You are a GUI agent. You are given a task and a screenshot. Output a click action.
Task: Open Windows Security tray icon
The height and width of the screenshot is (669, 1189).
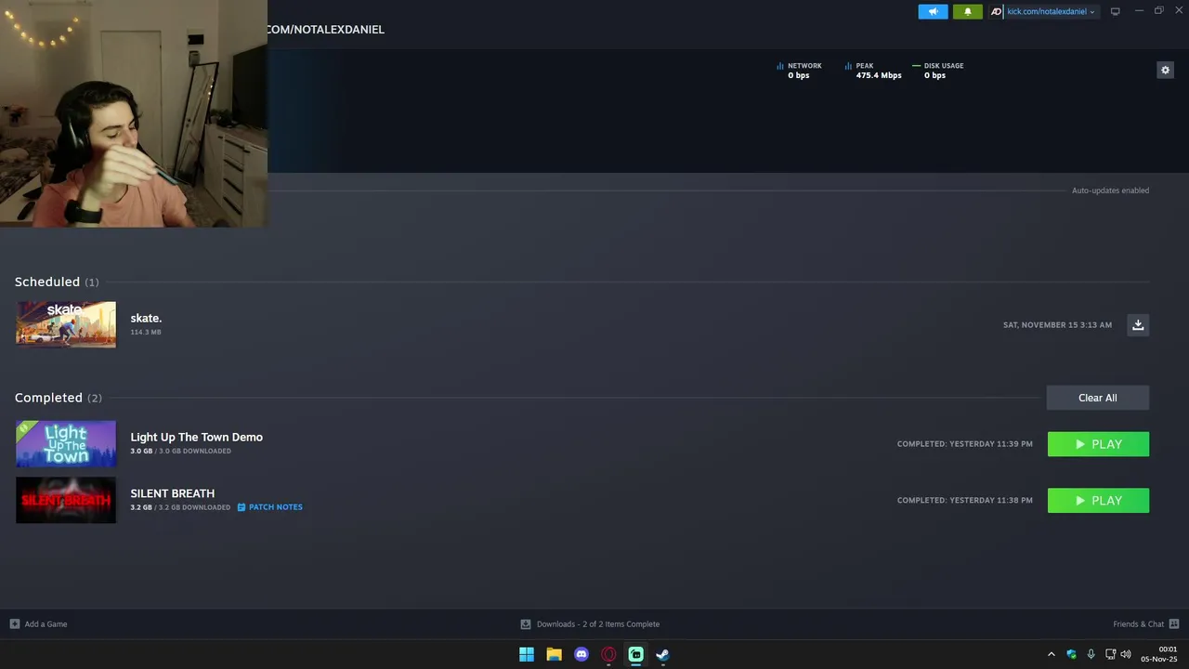[1071, 654]
